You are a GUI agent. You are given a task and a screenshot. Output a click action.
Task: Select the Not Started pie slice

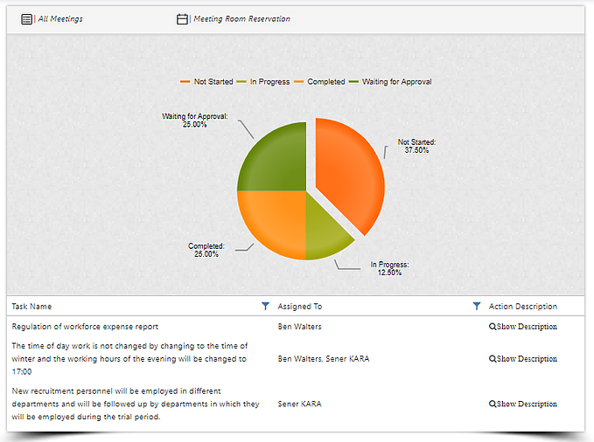[348, 170]
